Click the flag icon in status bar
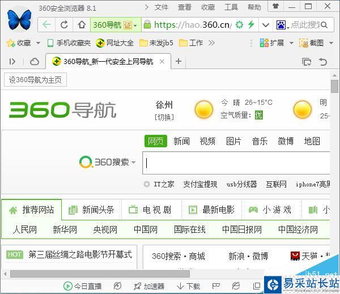The image size is (340, 294). pos(216,286)
